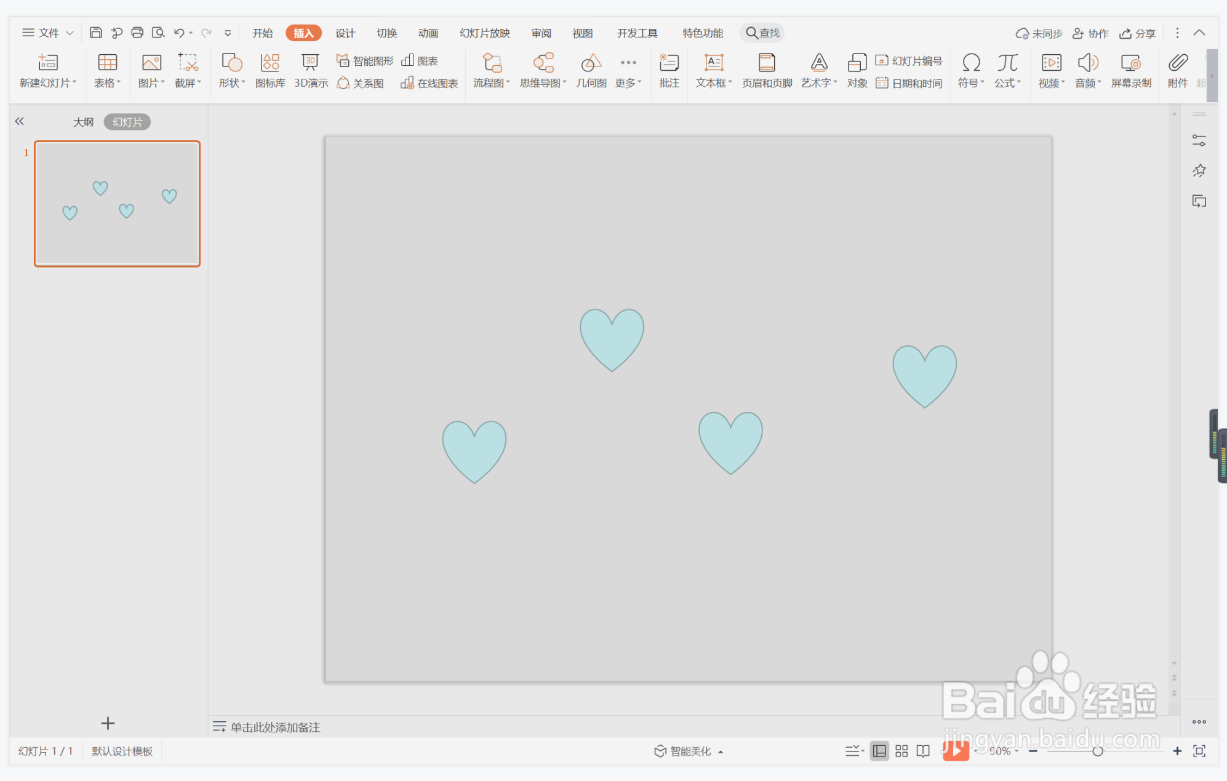Open the properties settings icon in right sidebar
The image size is (1227, 781).
1199,141
